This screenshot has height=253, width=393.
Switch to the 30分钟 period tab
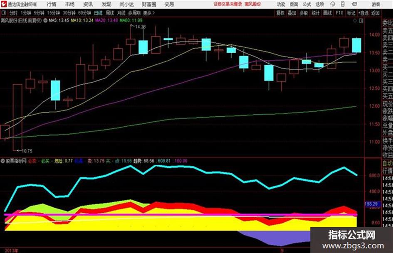tap(69, 13)
